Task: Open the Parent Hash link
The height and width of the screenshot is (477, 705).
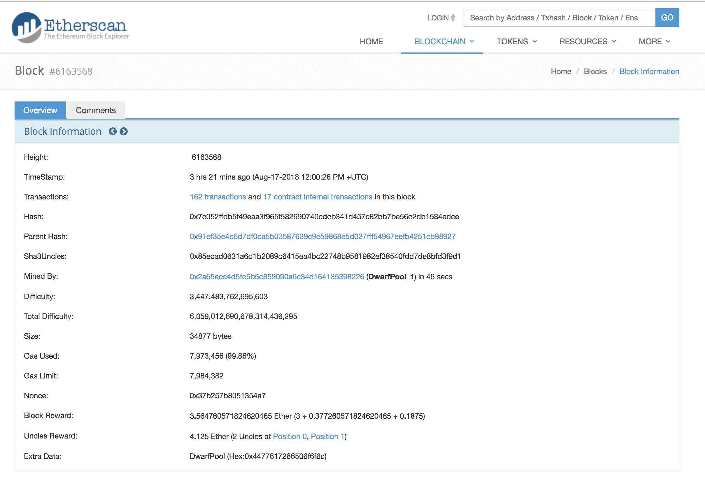Action: (322, 236)
